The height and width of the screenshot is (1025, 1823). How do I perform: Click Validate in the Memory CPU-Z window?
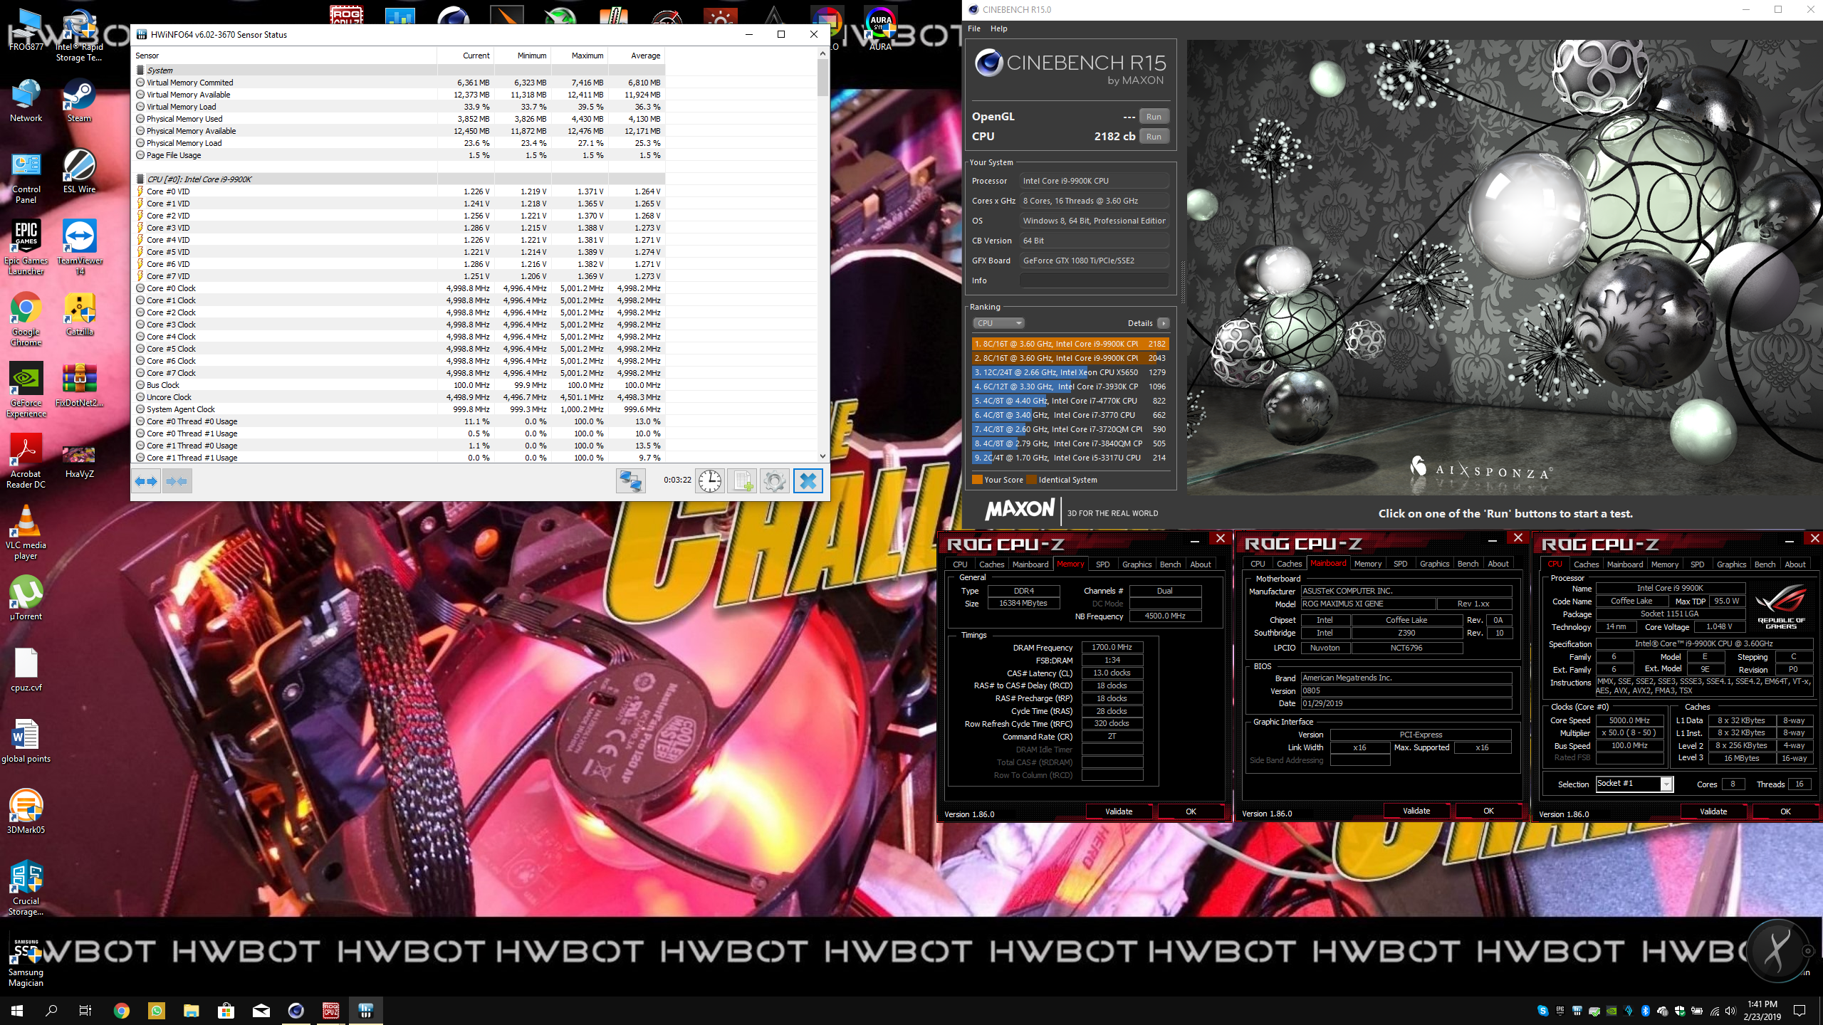tap(1119, 811)
